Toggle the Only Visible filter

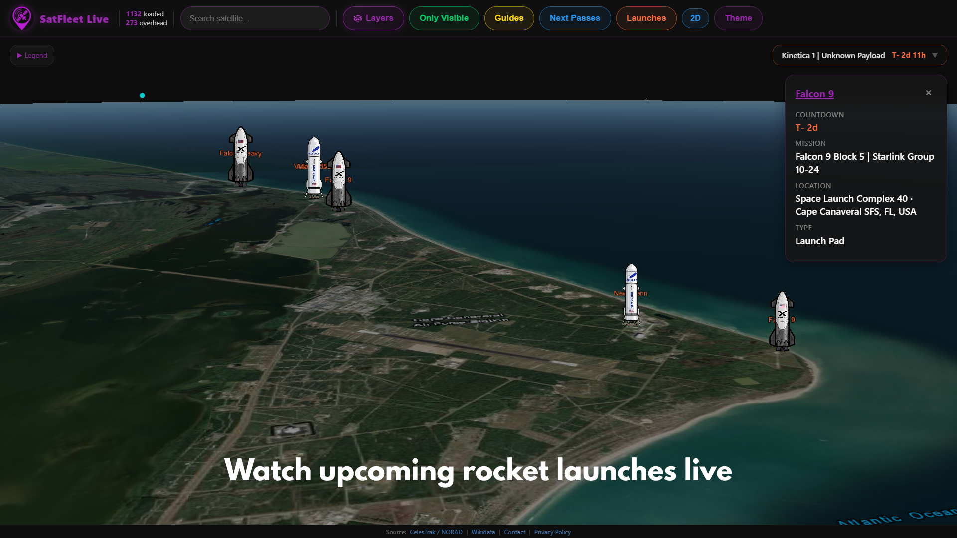coord(444,18)
